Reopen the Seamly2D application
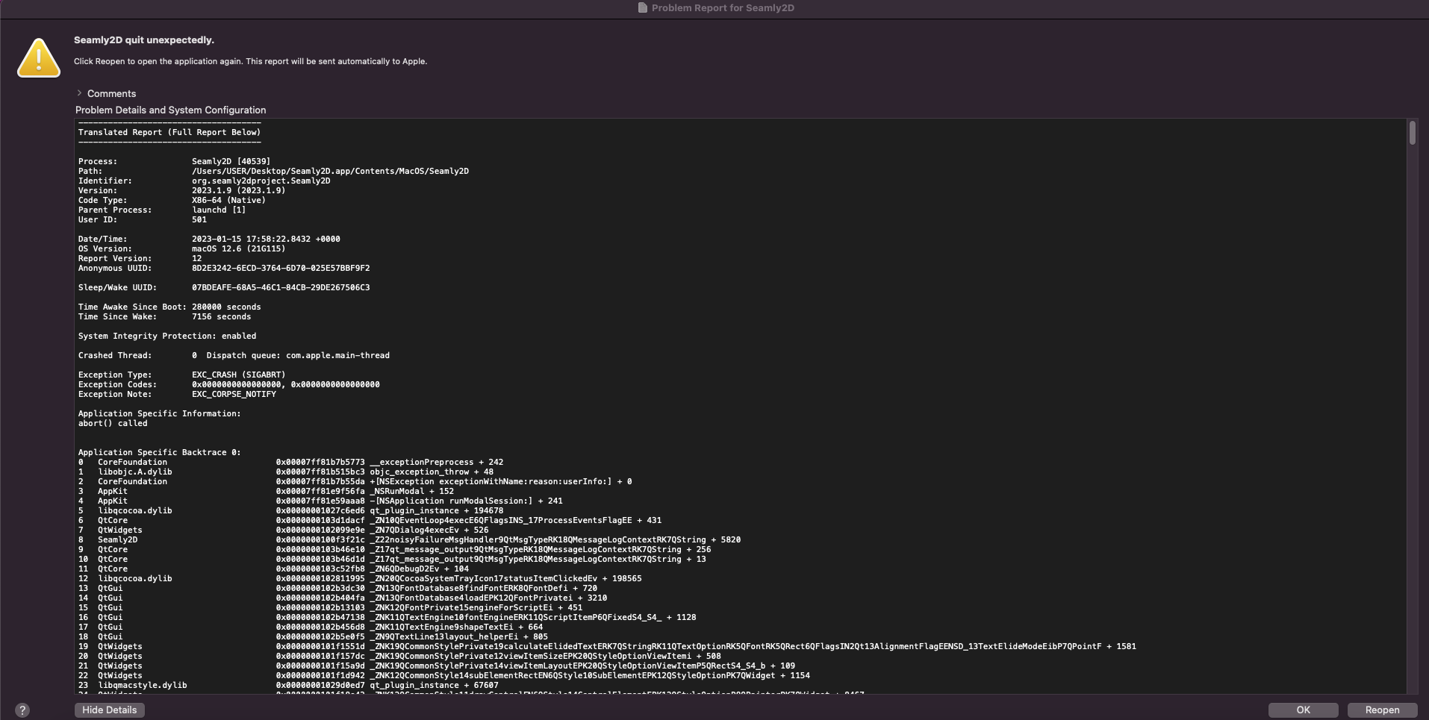This screenshot has height=720, width=1429. point(1382,710)
